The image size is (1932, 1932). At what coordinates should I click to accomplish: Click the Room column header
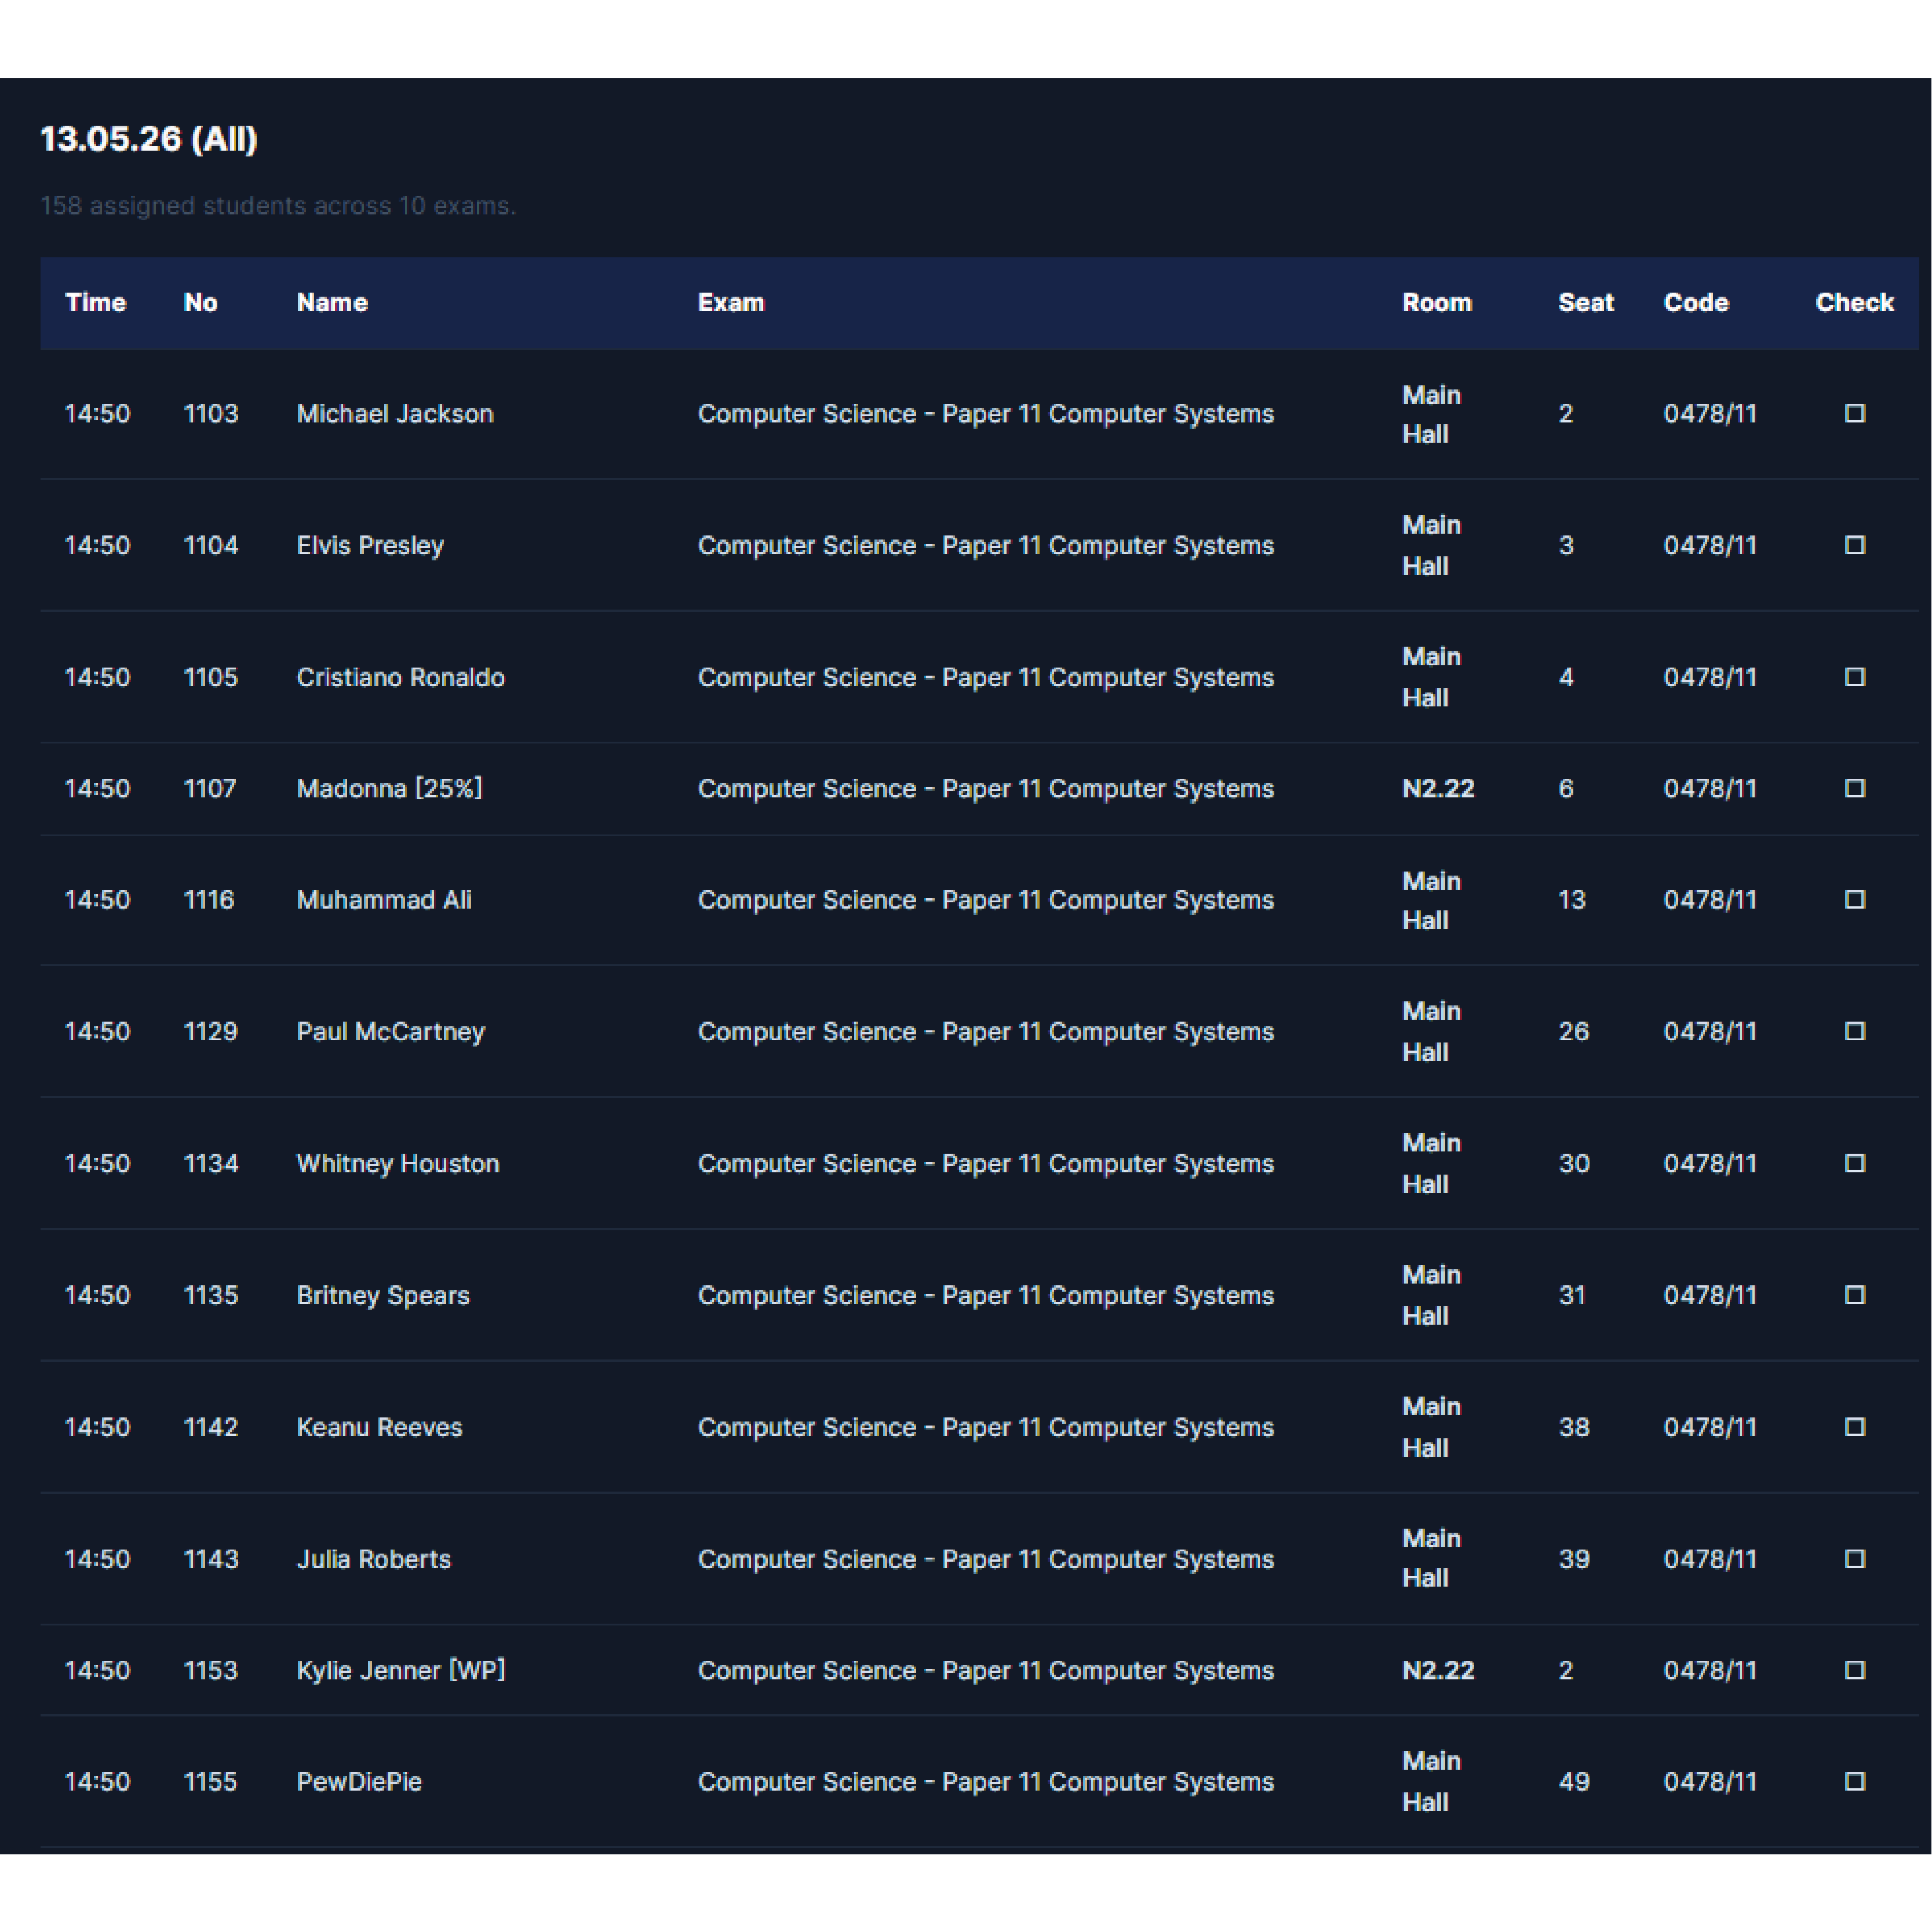coord(1437,302)
